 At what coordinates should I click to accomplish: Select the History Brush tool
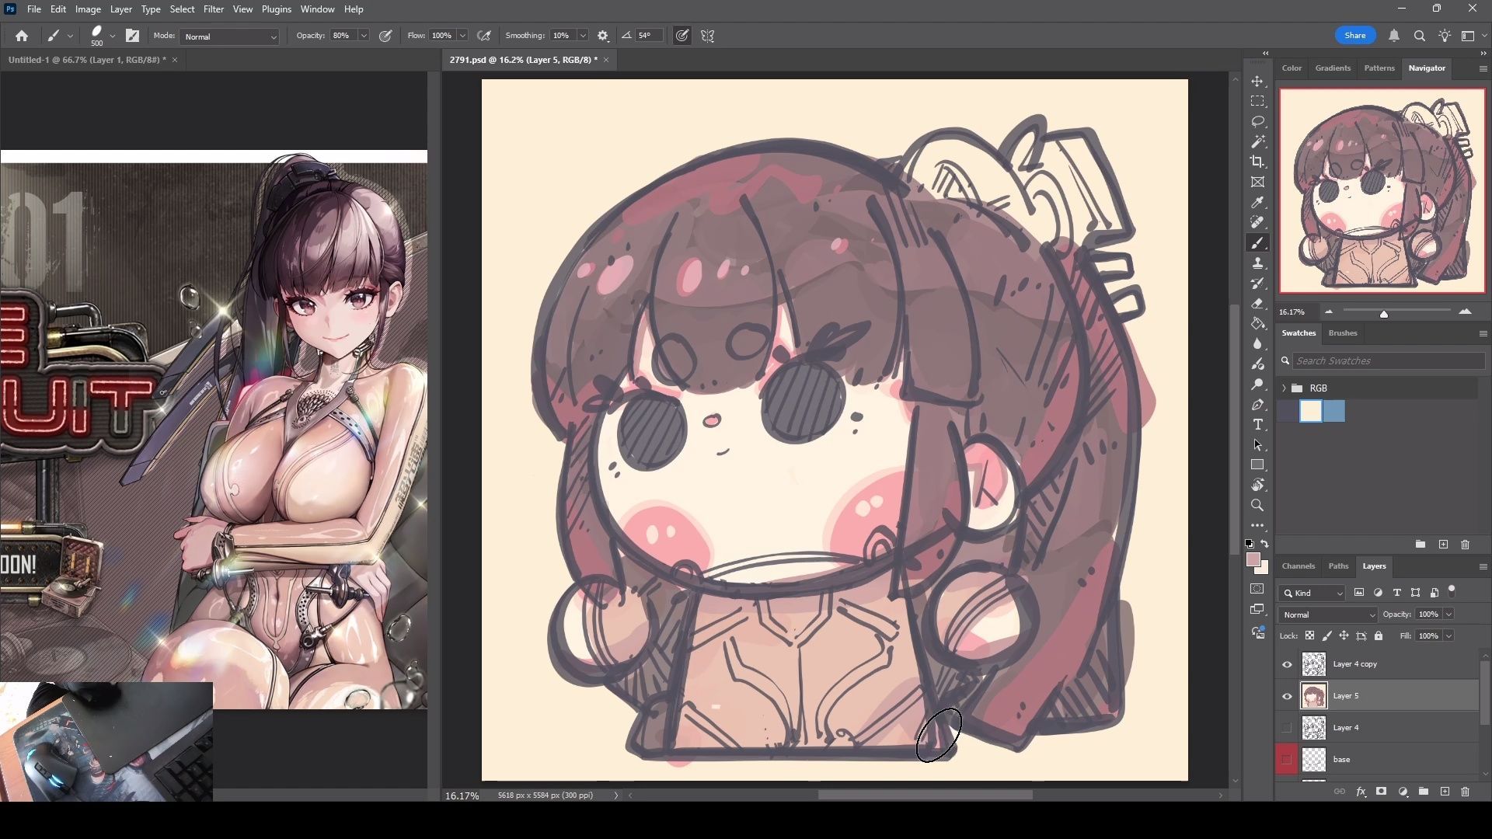(x=1257, y=284)
